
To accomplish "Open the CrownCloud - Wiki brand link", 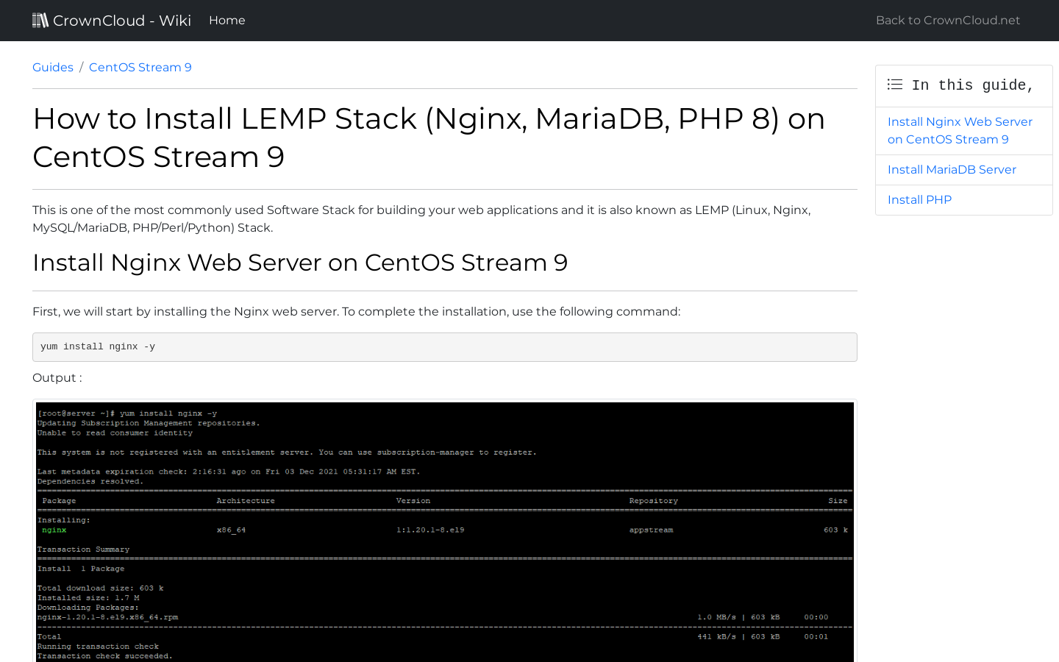I will tap(112, 21).
